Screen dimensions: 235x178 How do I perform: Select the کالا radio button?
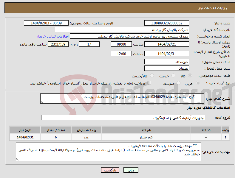tap(190, 76)
